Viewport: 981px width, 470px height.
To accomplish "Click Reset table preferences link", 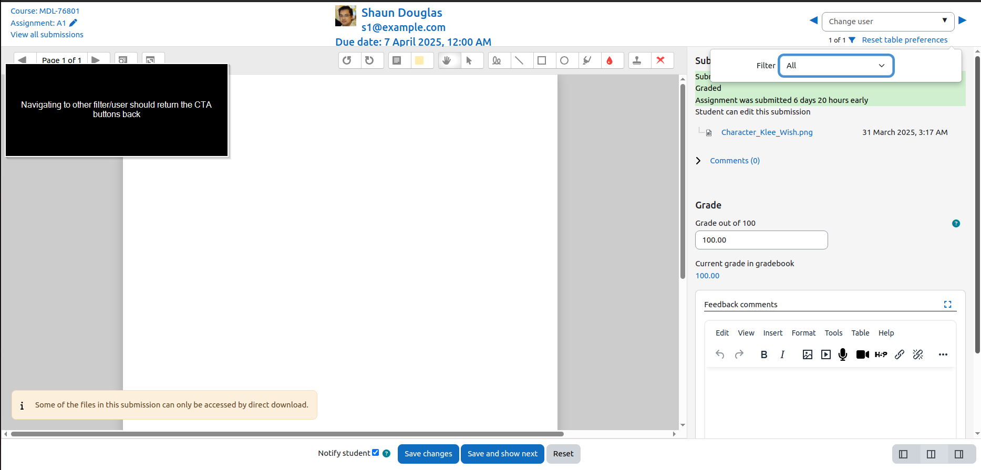I will coord(905,40).
